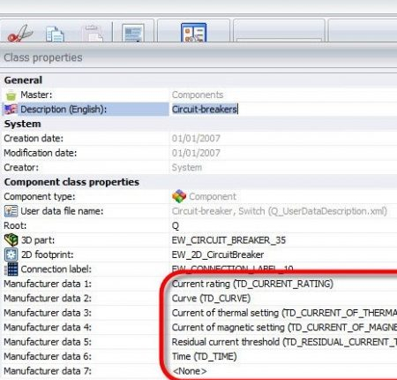The image size is (397, 380).
Task: Select the Root value Q
Action: pos(176,225)
